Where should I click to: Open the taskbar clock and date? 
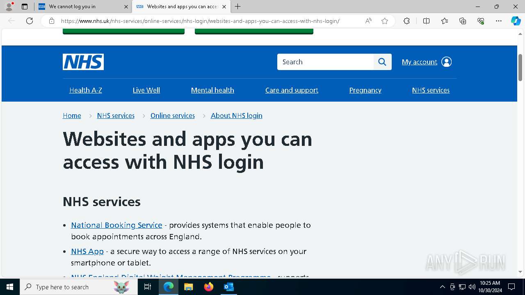(490, 287)
